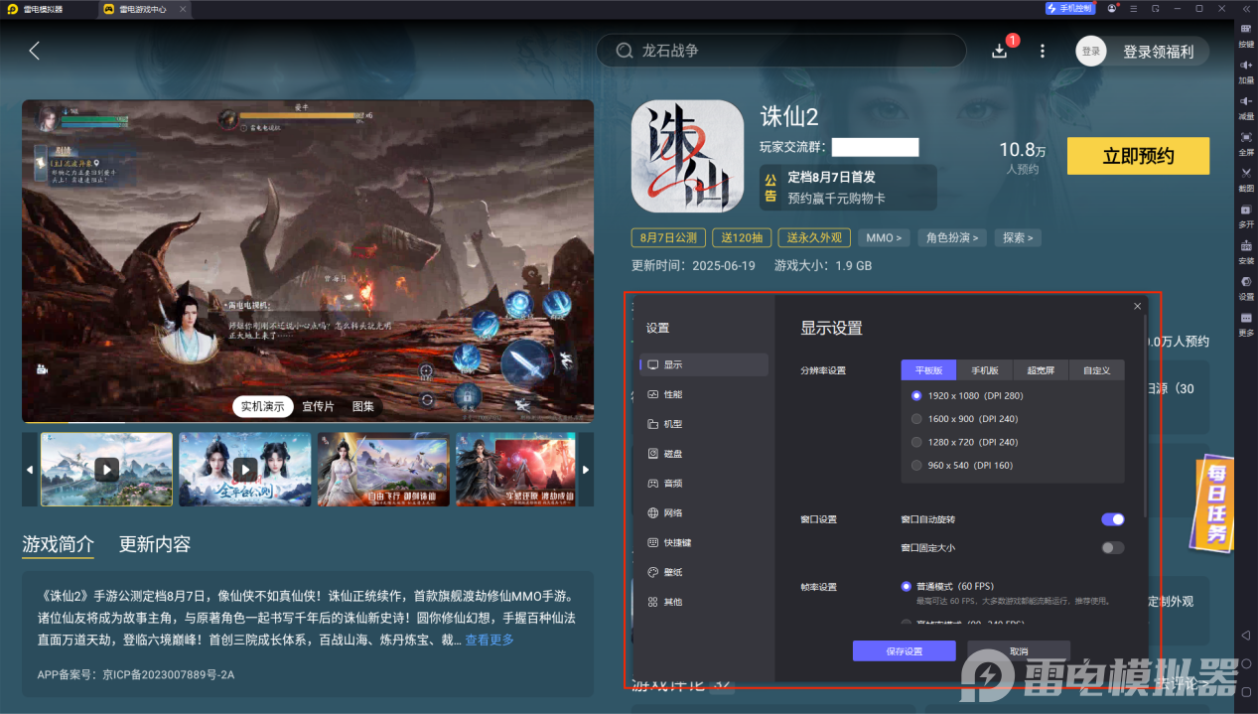The height and width of the screenshot is (714, 1258).
Task: Switch to the 实机演示 media tab
Action: [263, 406]
